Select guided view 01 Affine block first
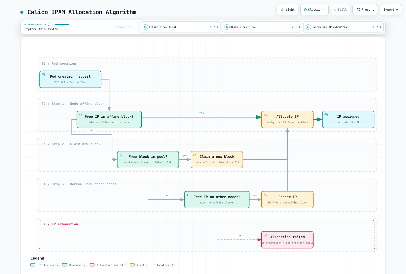 click(181, 27)
